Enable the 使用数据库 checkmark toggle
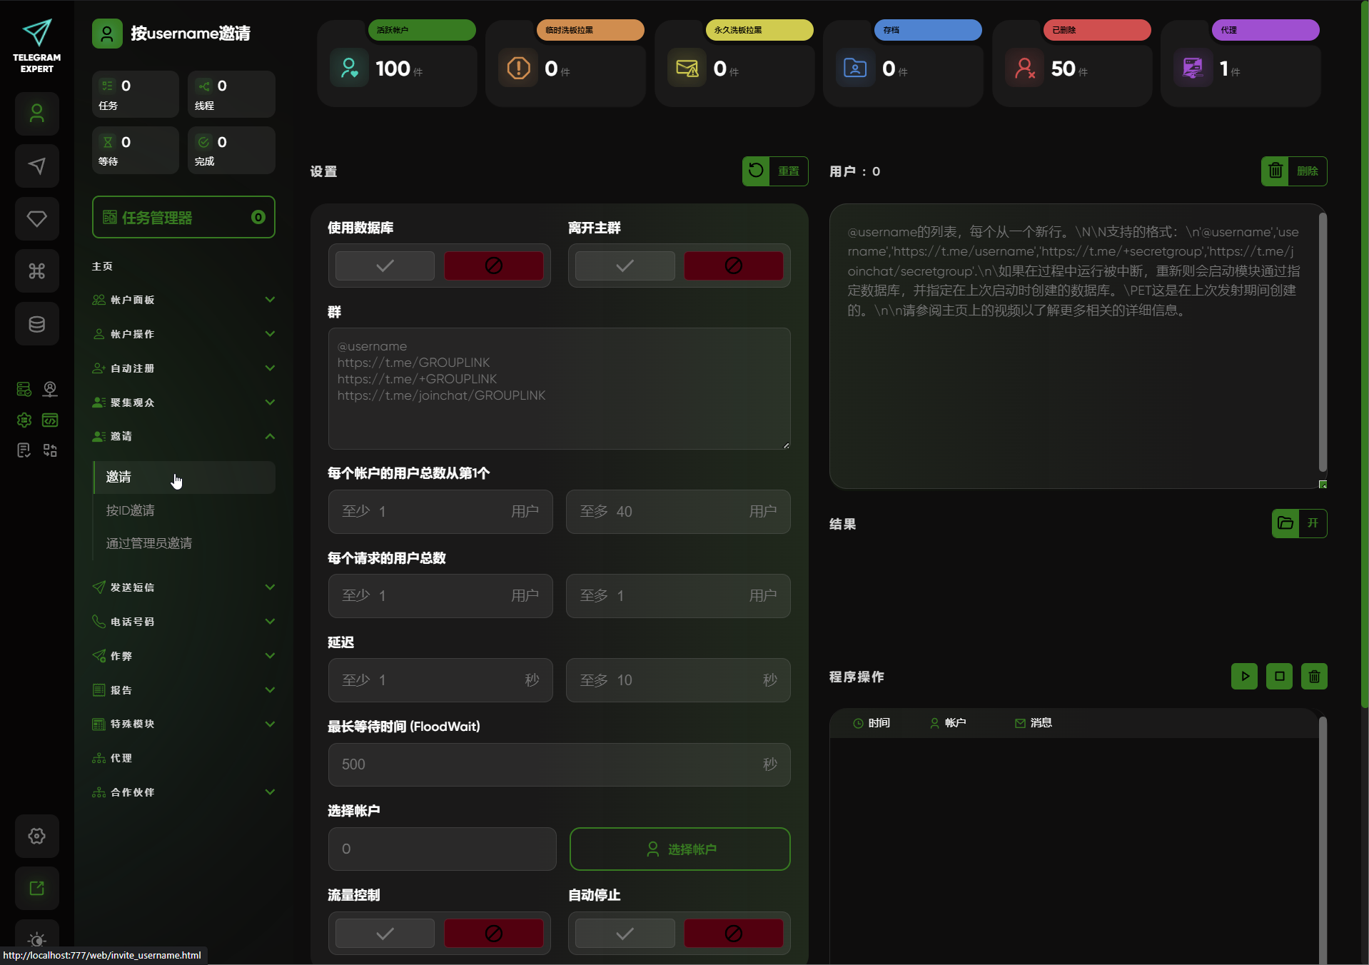Viewport: 1369px width, 965px height. click(385, 266)
